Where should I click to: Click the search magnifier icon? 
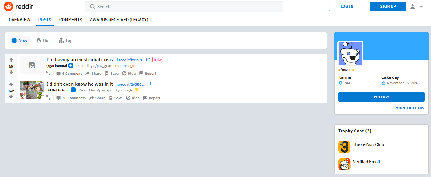[x=92, y=7]
